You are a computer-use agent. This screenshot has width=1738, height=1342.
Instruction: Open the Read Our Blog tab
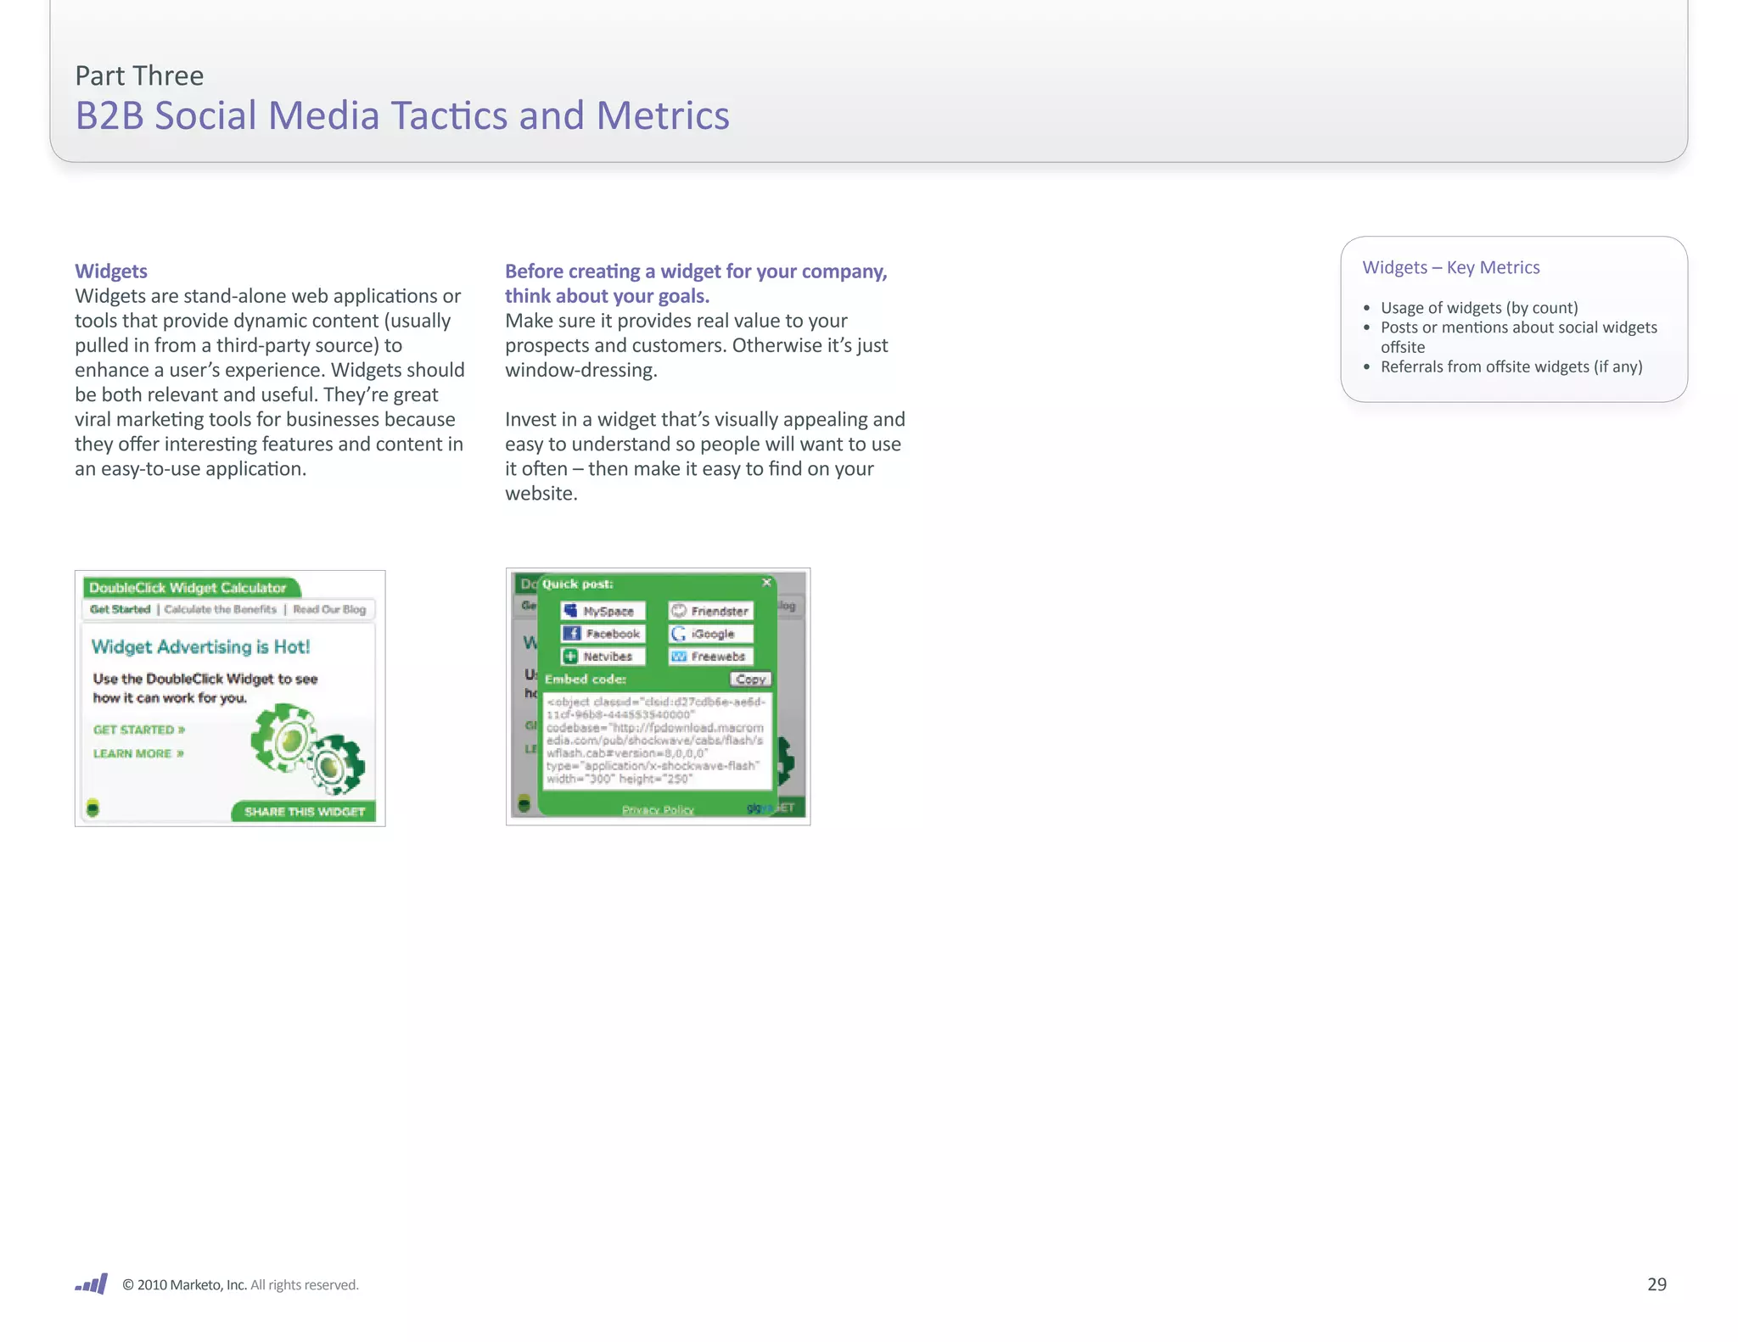point(329,609)
